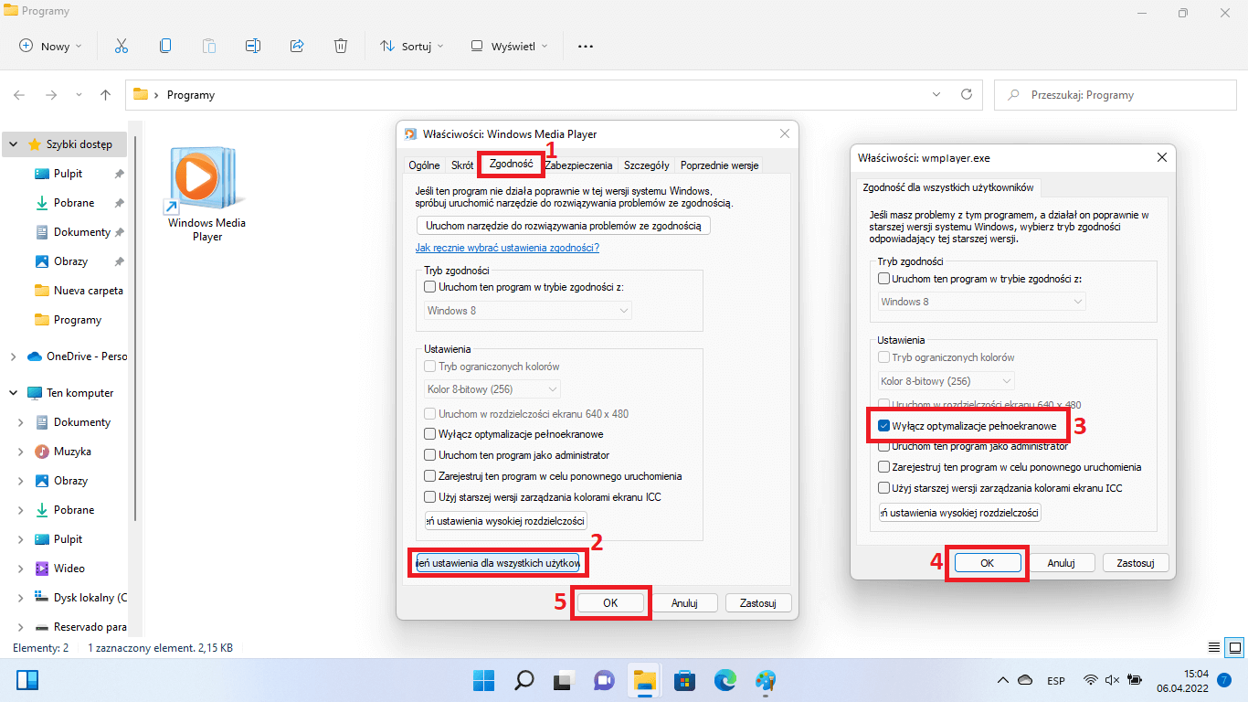This screenshot has height=702, width=1248.
Task: Open the Windows Start button on taskbar
Action: tap(483, 680)
